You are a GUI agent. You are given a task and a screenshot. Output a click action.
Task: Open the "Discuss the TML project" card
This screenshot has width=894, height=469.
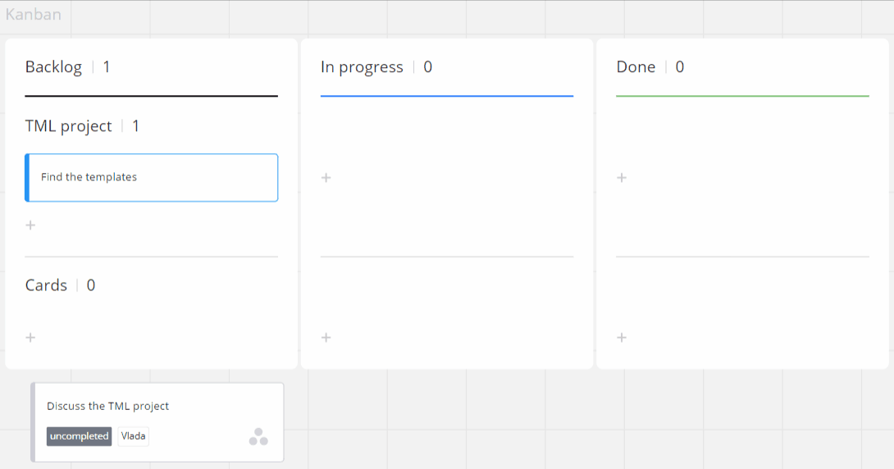click(108, 406)
